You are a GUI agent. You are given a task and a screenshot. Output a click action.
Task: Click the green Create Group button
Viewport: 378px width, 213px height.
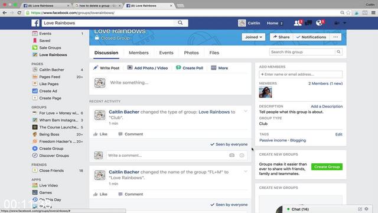[x=327, y=167]
